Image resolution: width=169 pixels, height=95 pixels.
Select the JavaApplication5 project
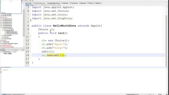click(7, 21)
